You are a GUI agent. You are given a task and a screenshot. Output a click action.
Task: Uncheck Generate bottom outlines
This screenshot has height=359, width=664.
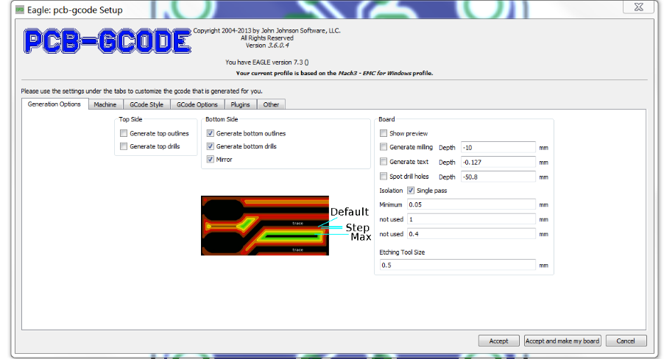click(211, 133)
